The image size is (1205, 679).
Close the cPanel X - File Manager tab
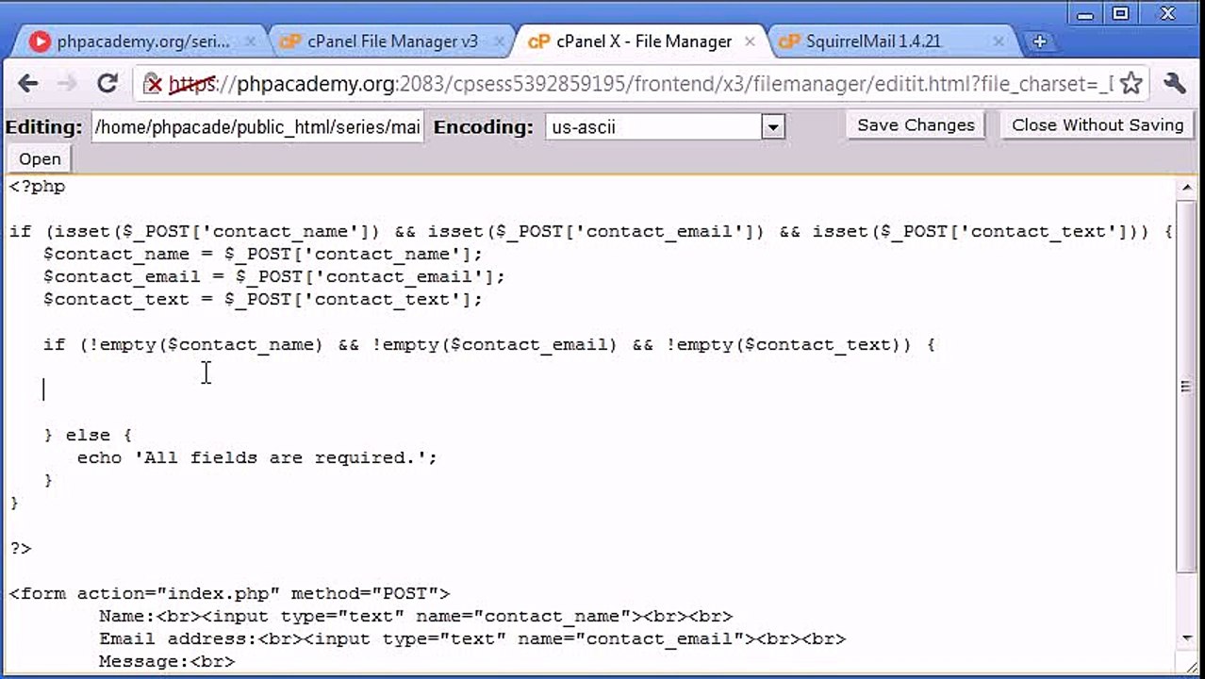pyautogui.click(x=750, y=41)
